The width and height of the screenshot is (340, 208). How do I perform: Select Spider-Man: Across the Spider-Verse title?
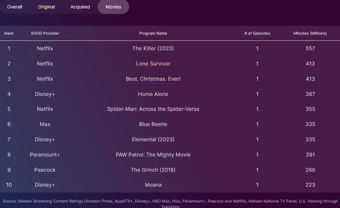tap(153, 109)
